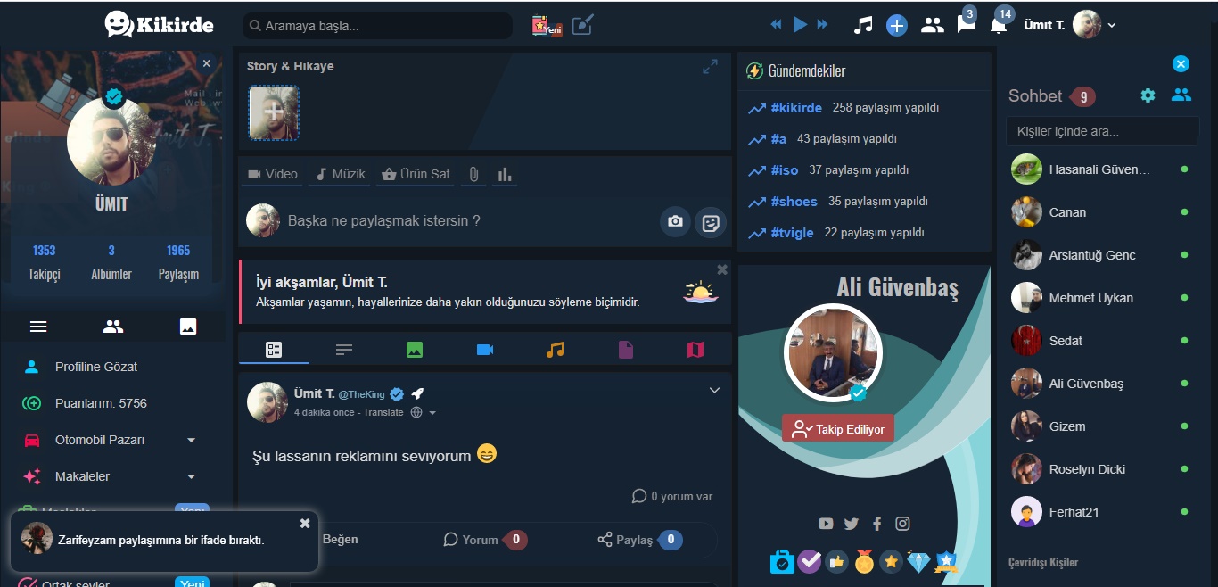
Task: Open chat groups people icon
Action: coord(1181,95)
